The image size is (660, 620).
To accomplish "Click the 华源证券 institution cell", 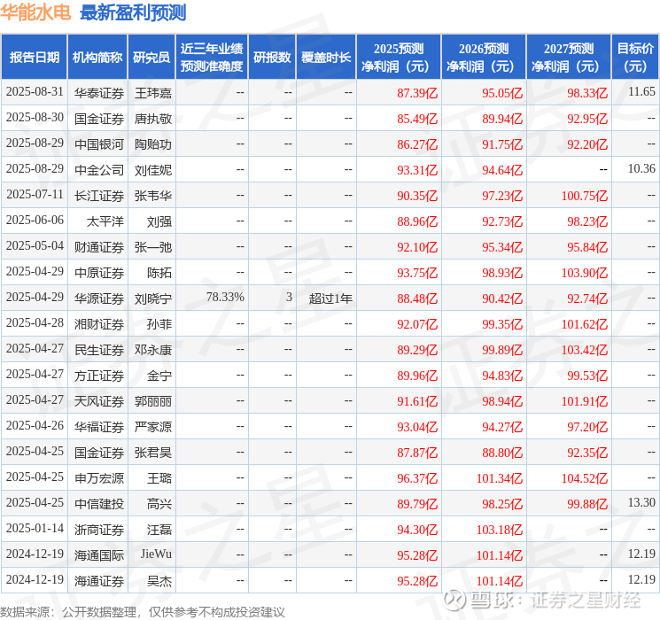I will click(99, 298).
